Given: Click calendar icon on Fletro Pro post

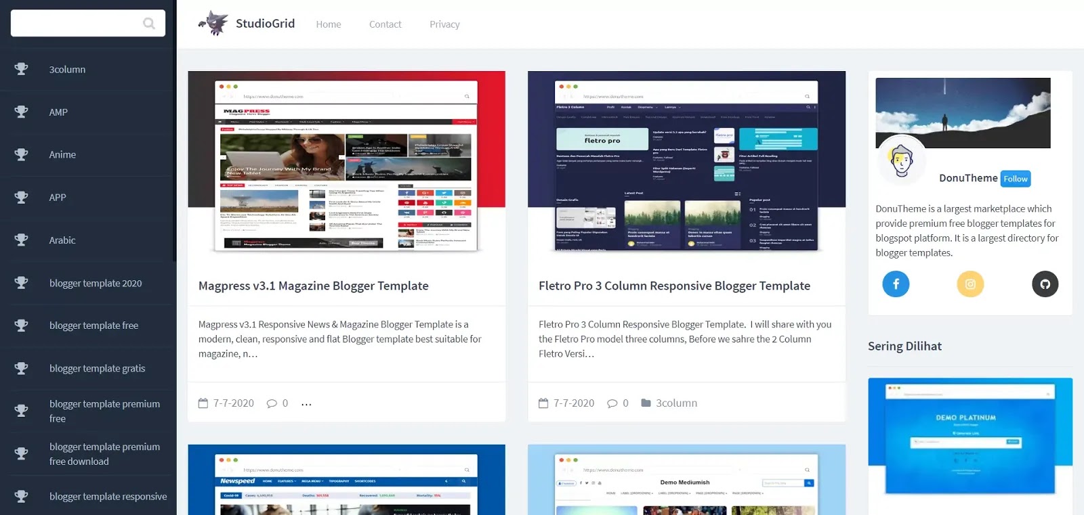Looking at the screenshot, I should tap(543, 403).
